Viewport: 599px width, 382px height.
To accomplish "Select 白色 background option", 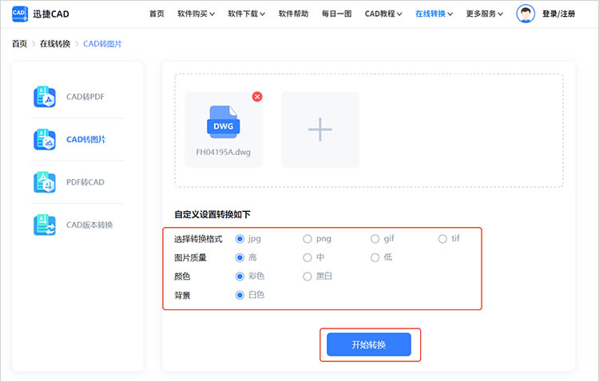I will [x=240, y=295].
